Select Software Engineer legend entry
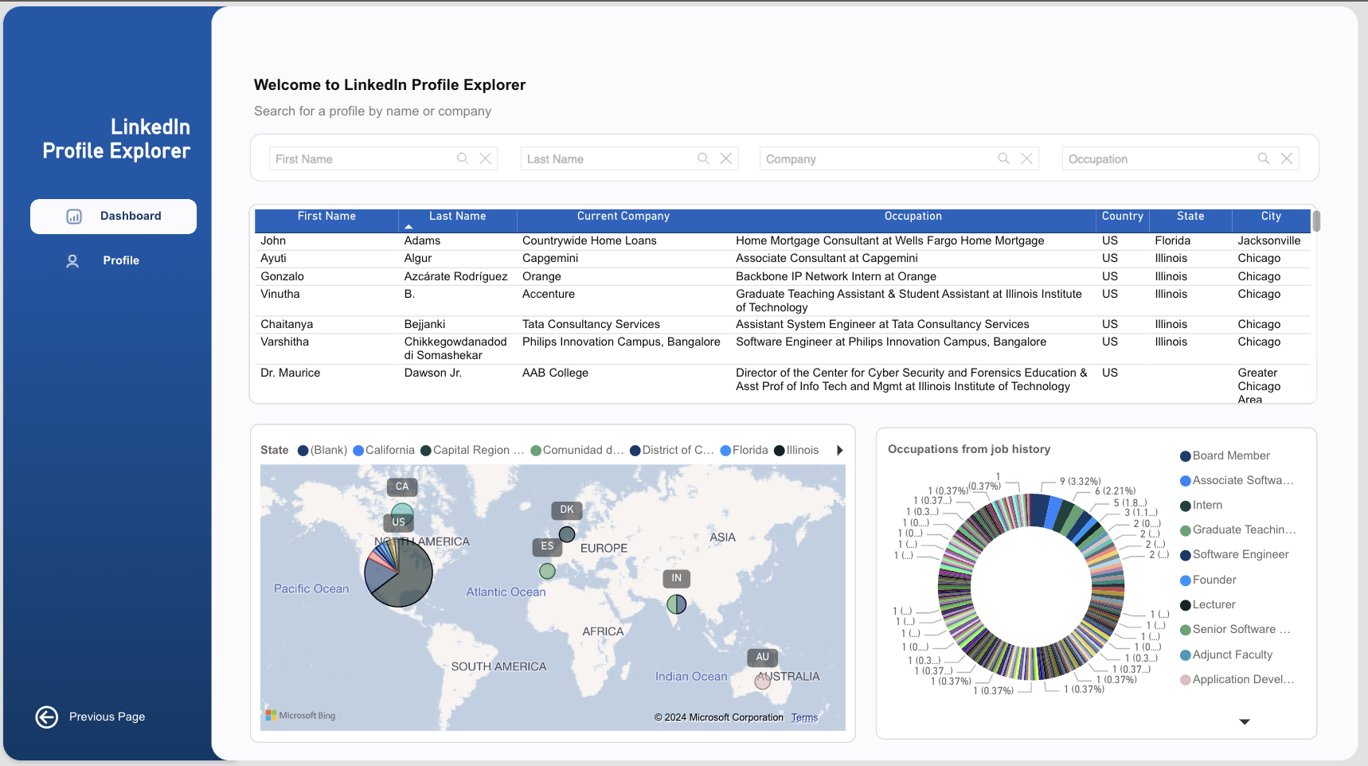 point(1234,555)
